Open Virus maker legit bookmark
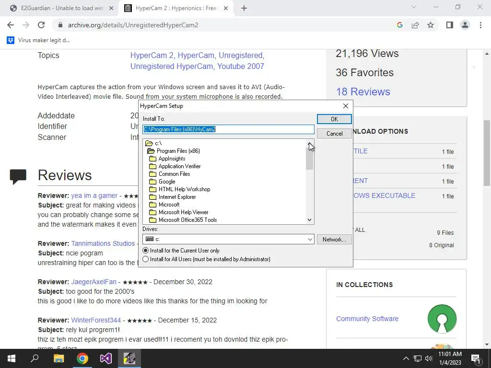The width and height of the screenshot is (491, 368). 38,40
